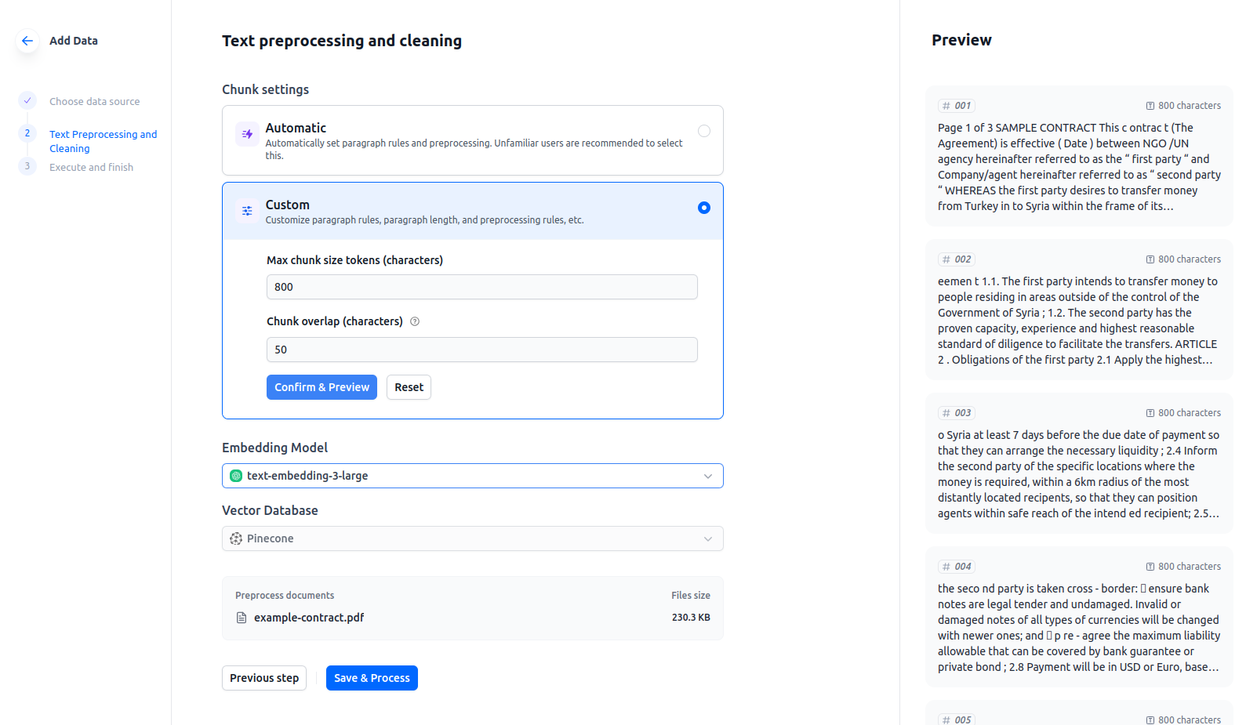Click the back arrow beside Add Data
The width and height of the screenshot is (1257, 725).
point(27,41)
